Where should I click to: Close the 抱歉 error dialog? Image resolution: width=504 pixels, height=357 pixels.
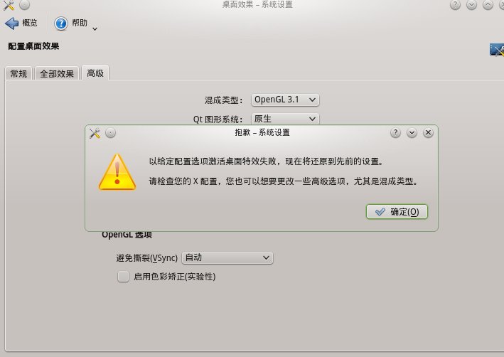point(428,132)
